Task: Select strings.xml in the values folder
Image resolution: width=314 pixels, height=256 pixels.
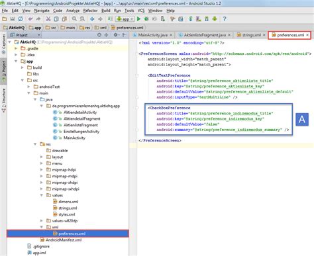Action: 68,208
